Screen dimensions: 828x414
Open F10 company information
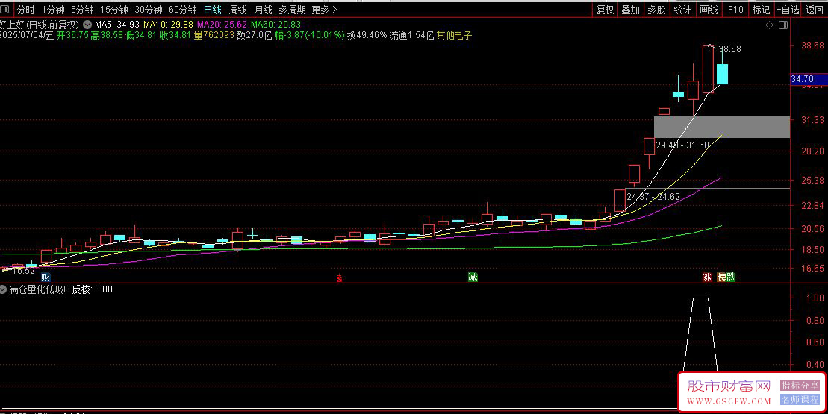coord(735,10)
